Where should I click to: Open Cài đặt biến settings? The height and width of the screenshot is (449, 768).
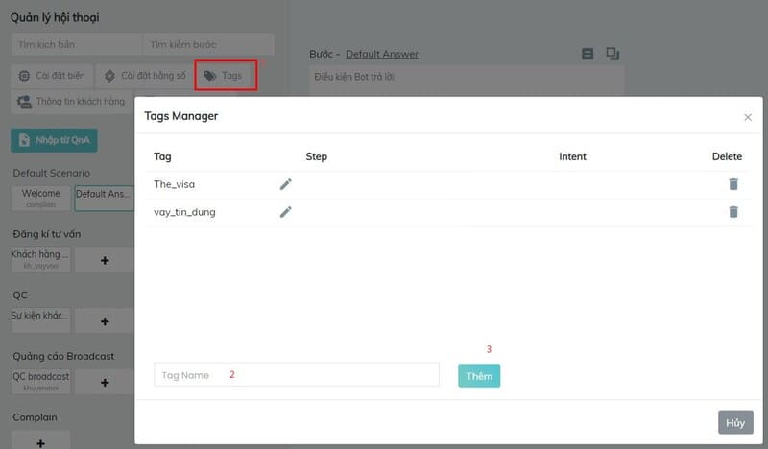tap(52, 75)
